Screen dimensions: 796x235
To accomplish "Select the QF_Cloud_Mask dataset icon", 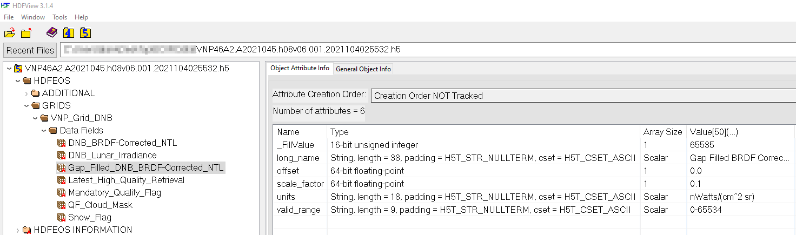I will 62,205.
